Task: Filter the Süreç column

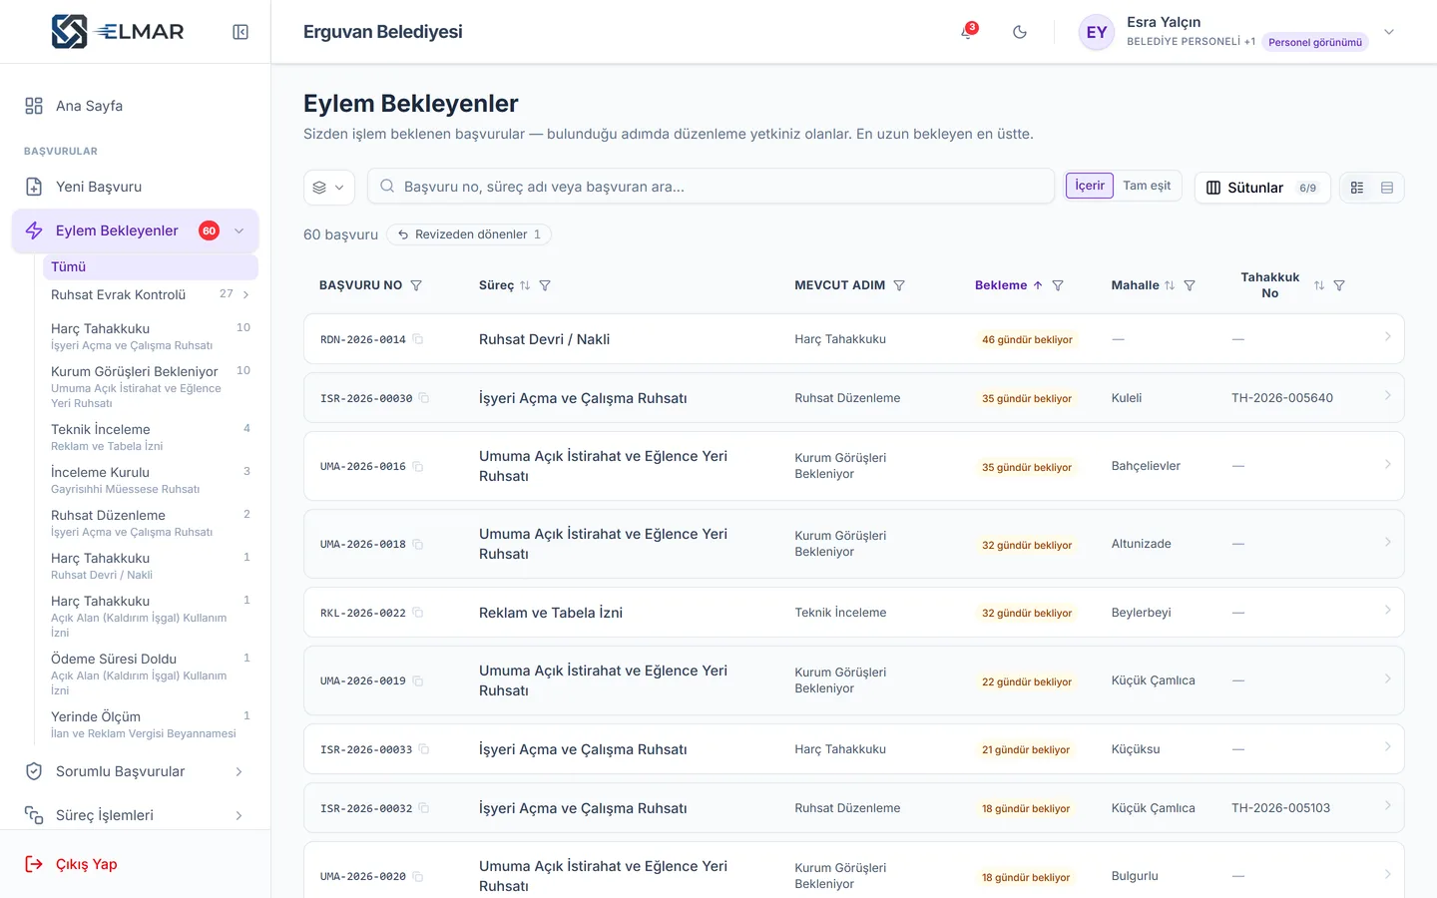Action: click(545, 285)
